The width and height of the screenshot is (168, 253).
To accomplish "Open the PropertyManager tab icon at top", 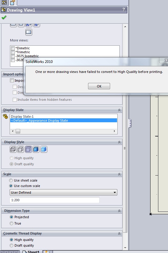I will point(13,2).
